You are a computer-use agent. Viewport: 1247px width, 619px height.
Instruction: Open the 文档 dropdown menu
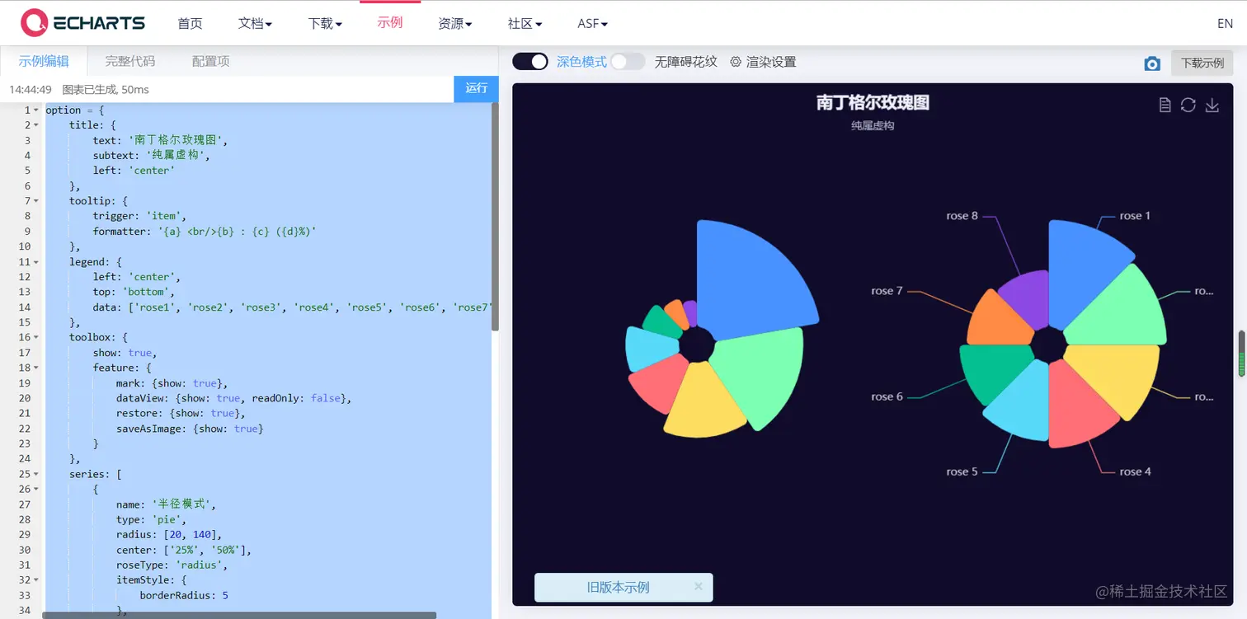[255, 23]
